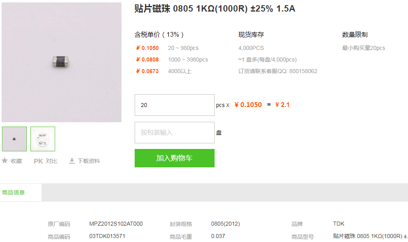408x242 pixels.
Task: Select the reel packaging thumbnail
Action: point(43,139)
